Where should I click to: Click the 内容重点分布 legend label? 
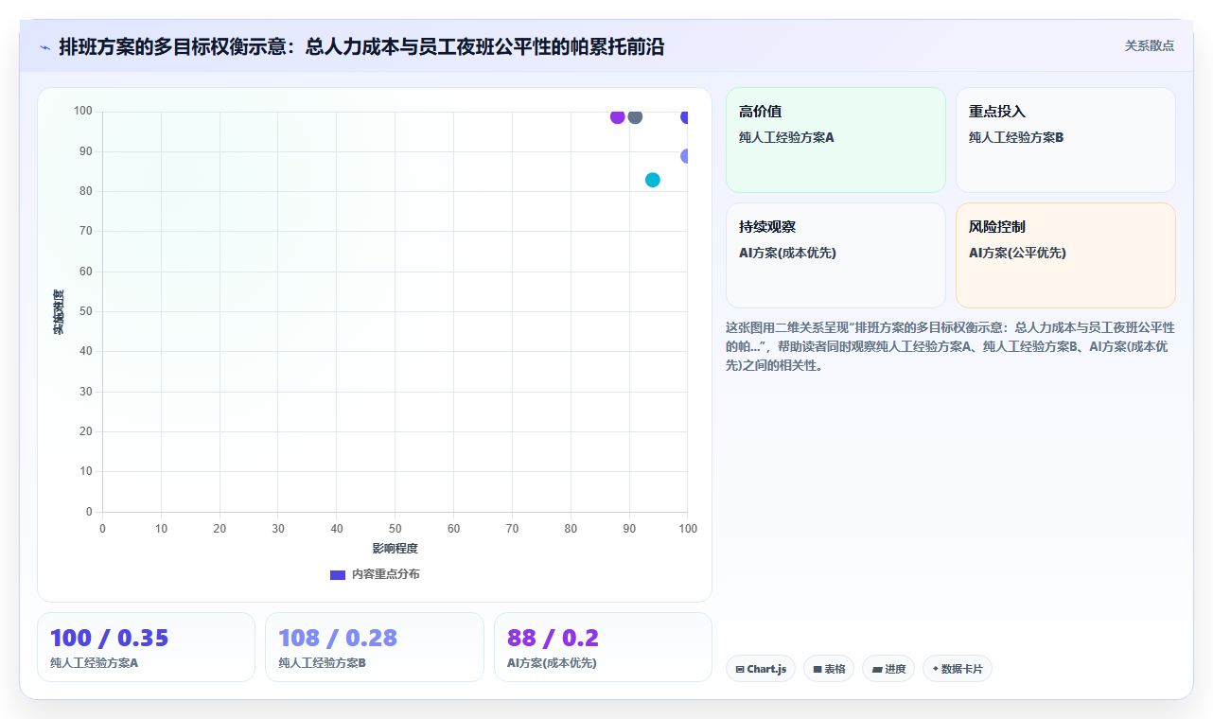(386, 574)
